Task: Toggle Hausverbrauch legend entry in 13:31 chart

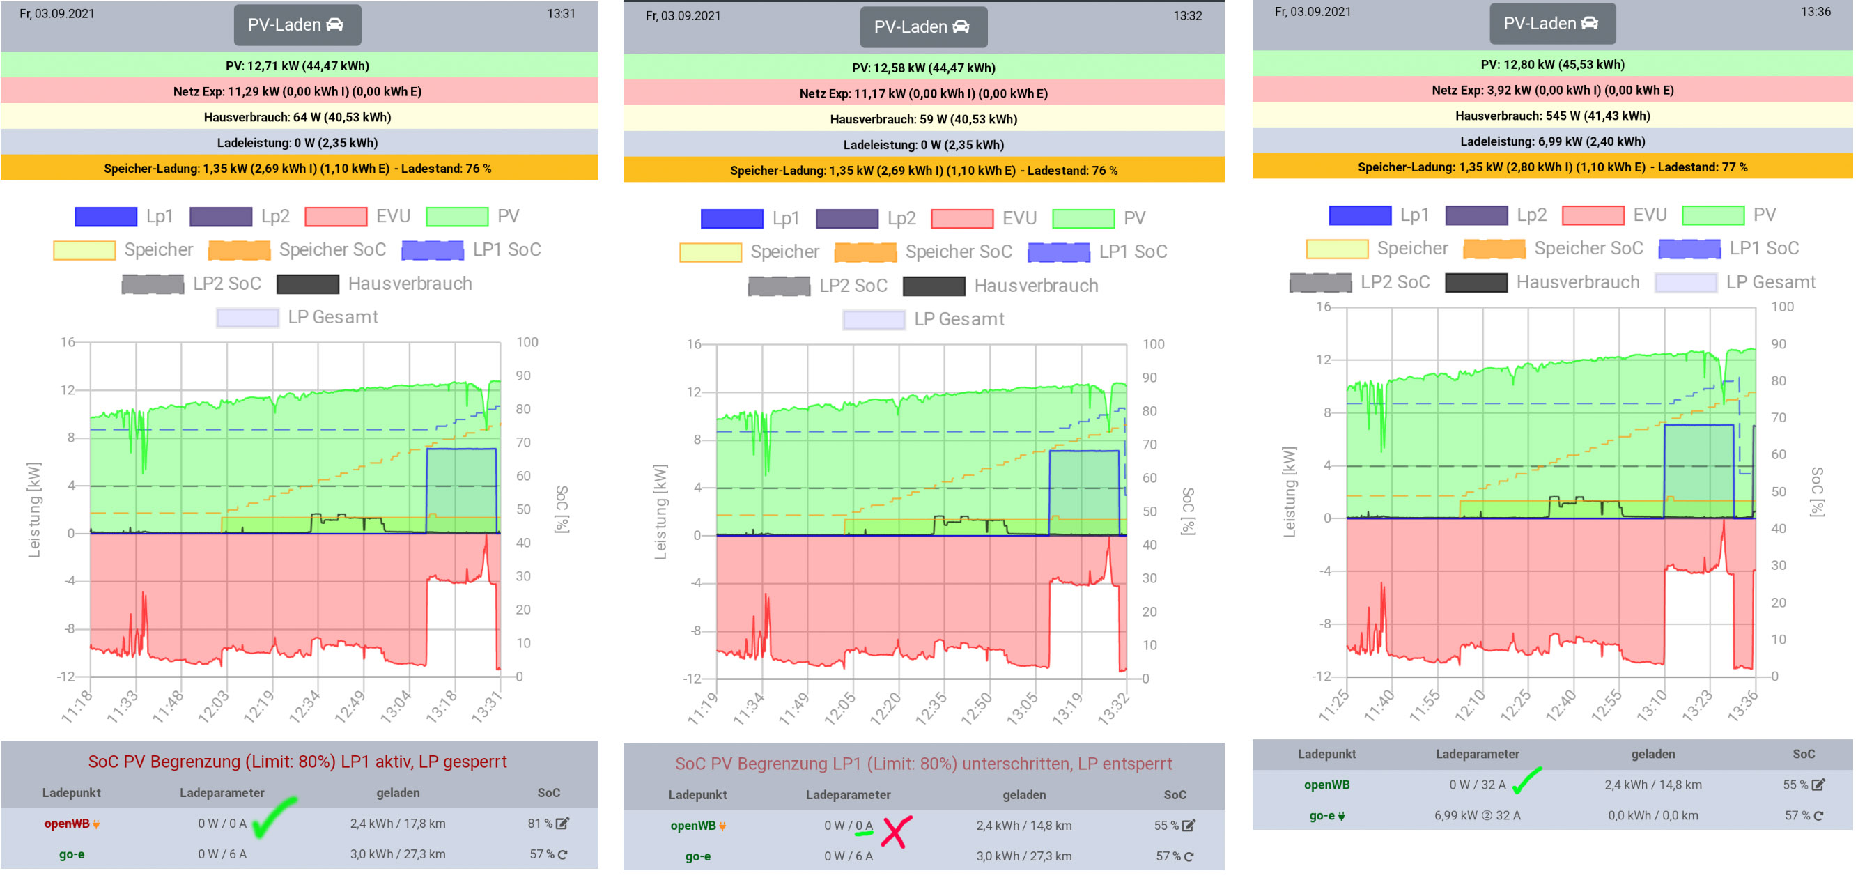Action: [308, 284]
